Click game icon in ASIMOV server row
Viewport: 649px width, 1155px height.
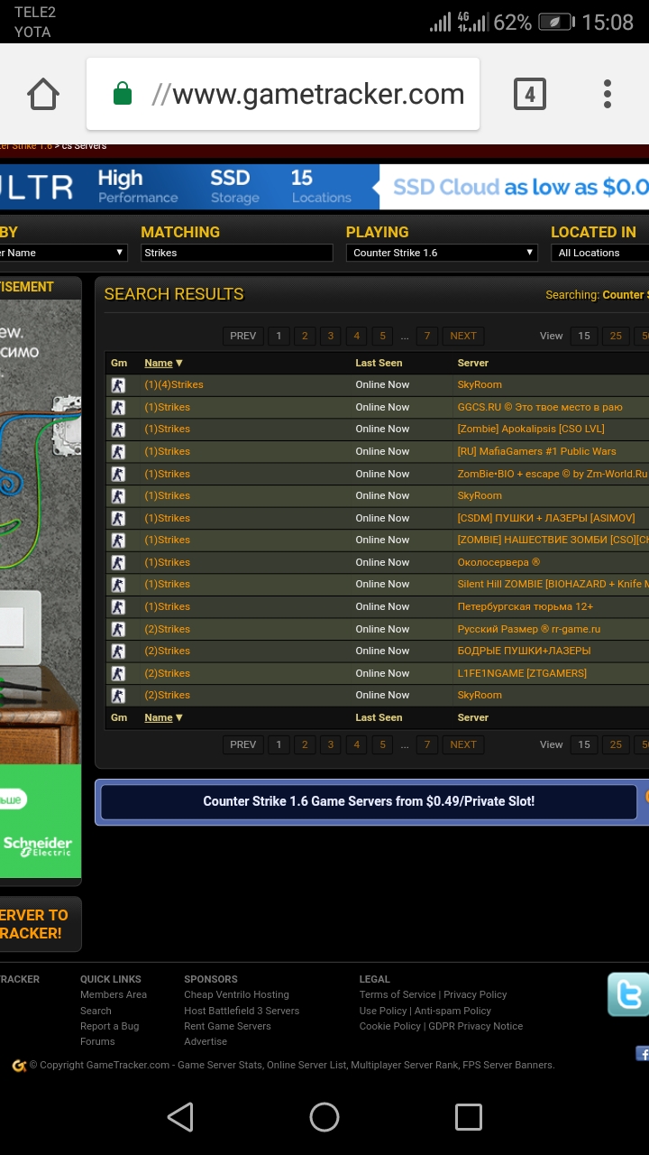[118, 519]
